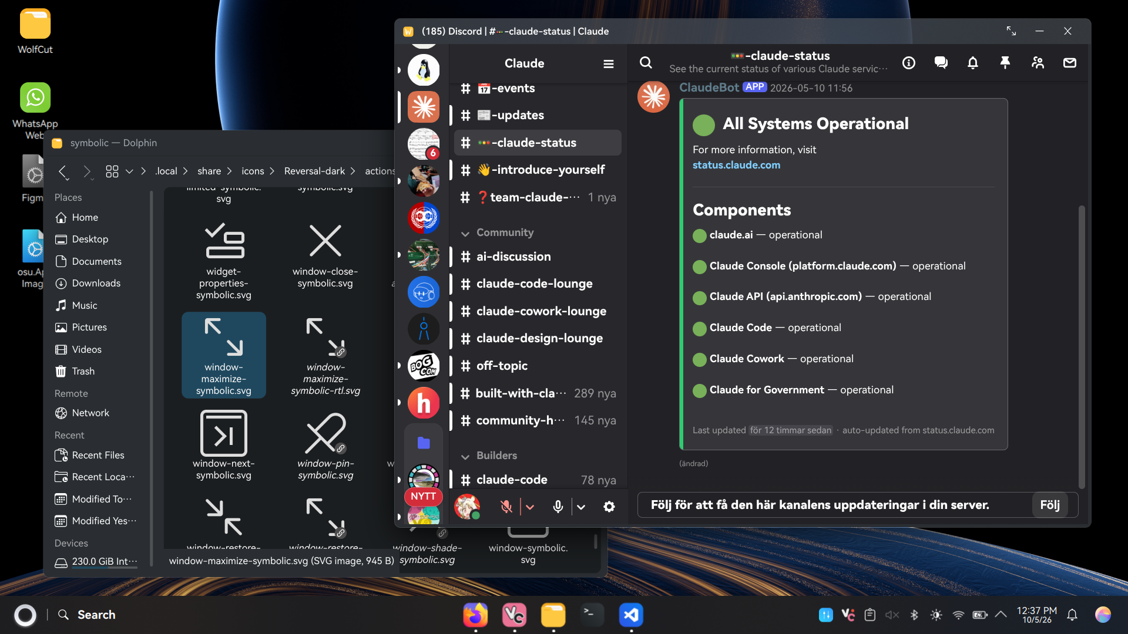1128x634 pixels.
Task: Unmute the microphone in Discord
Action: tap(506, 507)
